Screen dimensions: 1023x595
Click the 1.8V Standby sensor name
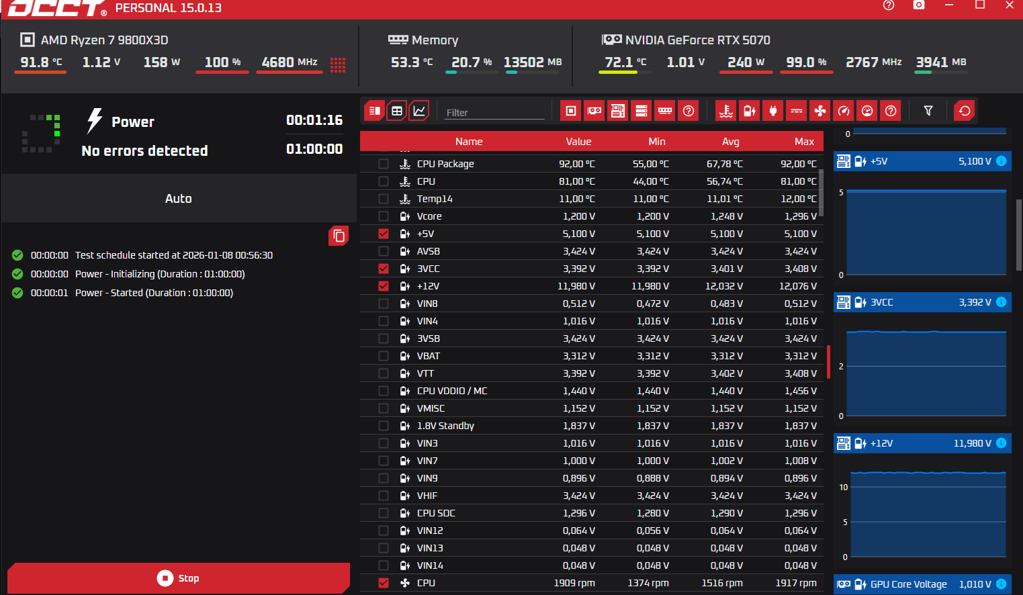click(x=445, y=426)
